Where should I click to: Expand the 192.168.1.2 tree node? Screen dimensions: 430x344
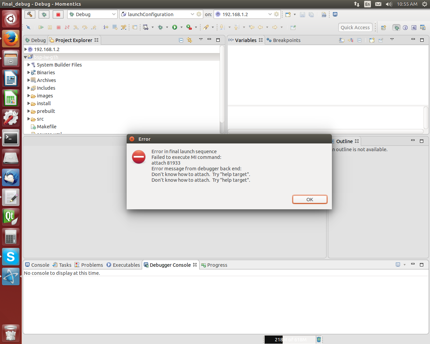tap(26, 49)
